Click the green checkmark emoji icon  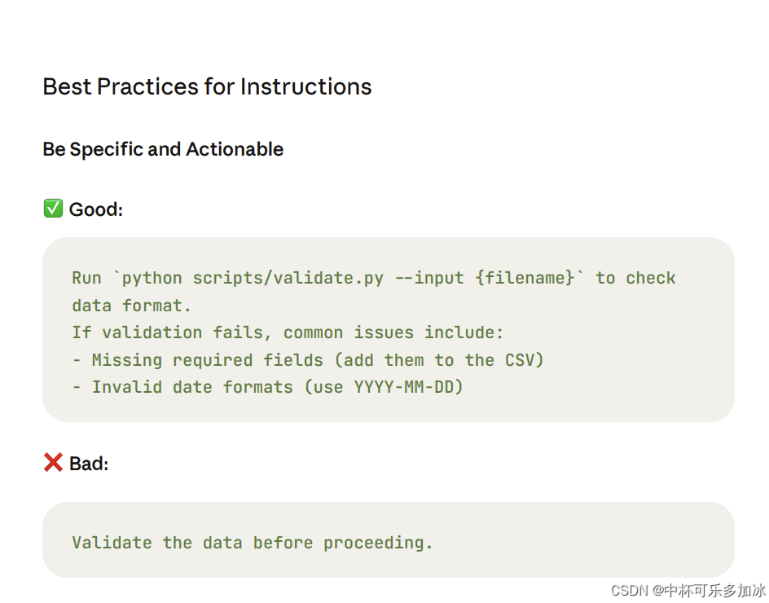53,208
